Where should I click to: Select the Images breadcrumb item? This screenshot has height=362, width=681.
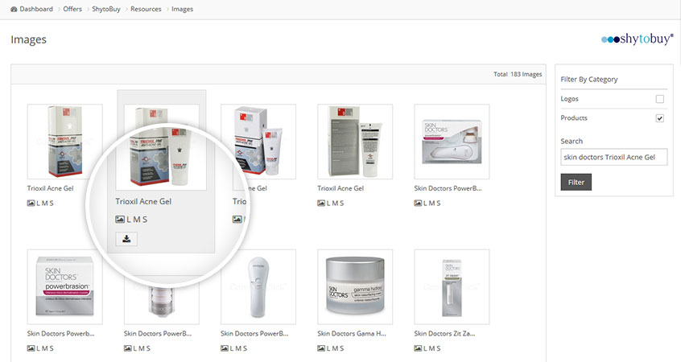pos(182,9)
